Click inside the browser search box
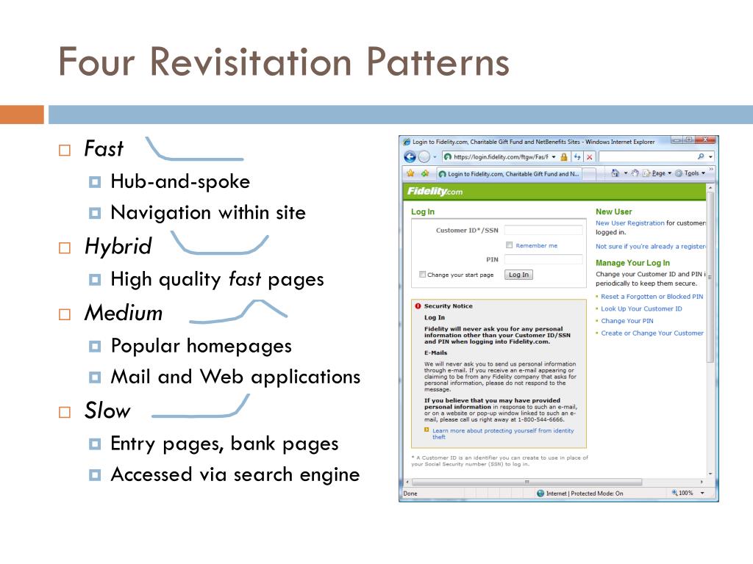The width and height of the screenshot is (753, 564). point(647,157)
